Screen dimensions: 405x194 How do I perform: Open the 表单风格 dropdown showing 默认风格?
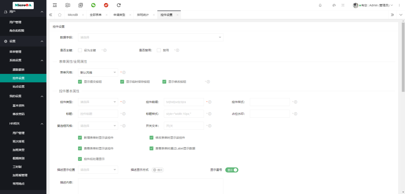98,72
